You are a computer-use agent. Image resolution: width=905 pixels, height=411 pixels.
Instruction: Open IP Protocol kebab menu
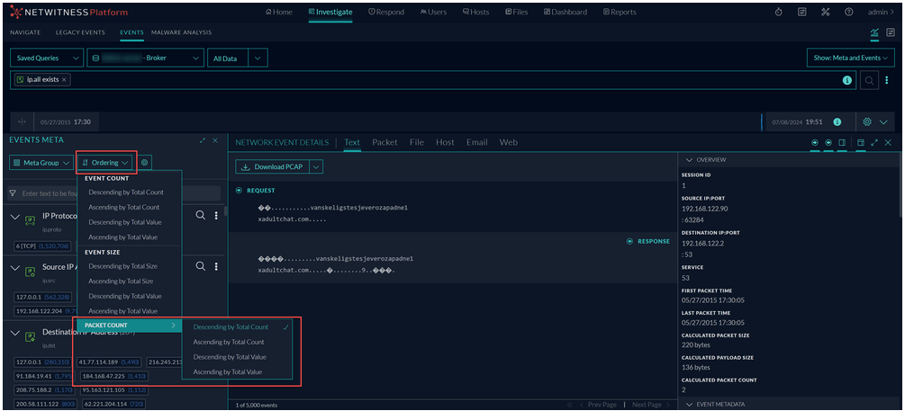216,215
